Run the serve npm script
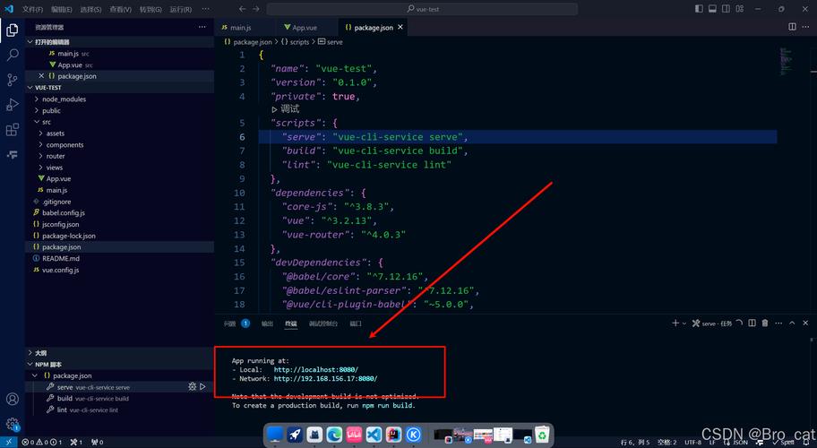 coord(202,387)
